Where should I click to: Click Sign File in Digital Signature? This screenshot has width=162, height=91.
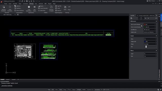click(x=58, y=6)
